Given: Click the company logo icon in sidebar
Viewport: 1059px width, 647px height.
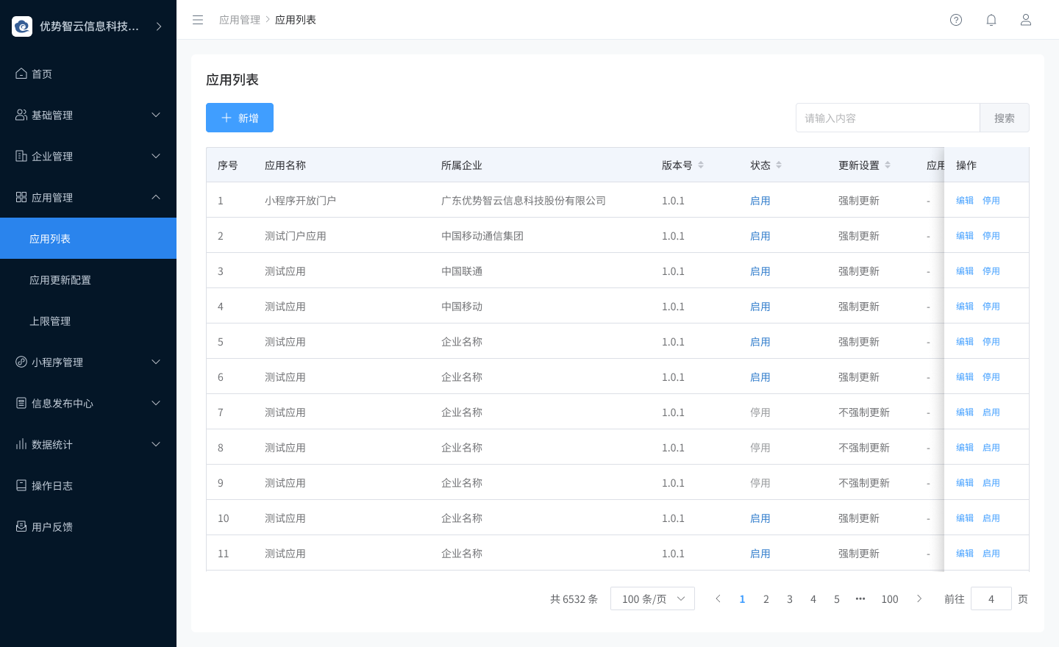Looking at the screenshot, I should [x=22, y=26].
